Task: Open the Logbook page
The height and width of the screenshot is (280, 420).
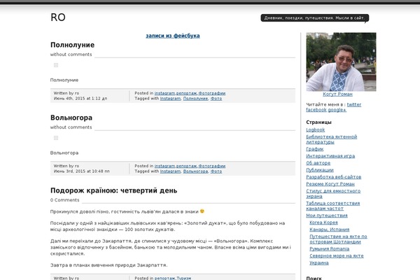Action: [315, 130]
